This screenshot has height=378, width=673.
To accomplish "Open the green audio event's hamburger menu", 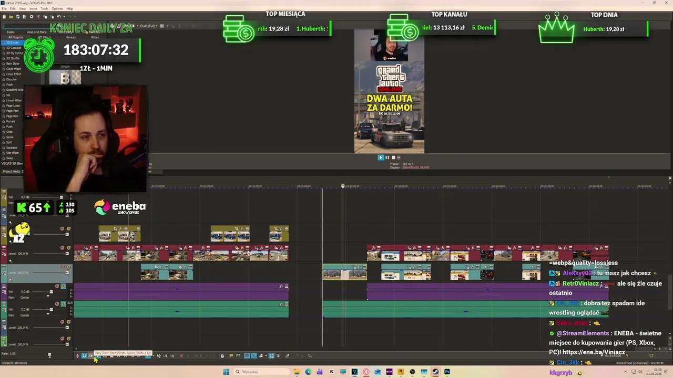I will (x=286, y=304).
